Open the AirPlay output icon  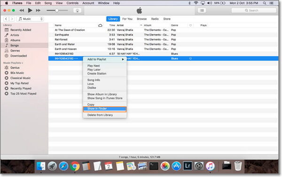pos(78,10)
